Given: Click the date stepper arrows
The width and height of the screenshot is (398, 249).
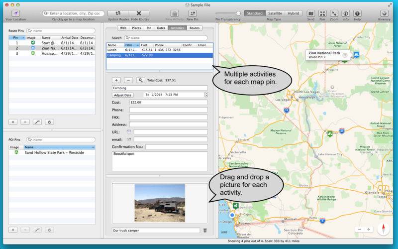Looking at the screenshot, I should pyautogui.click(x=206, y=95).
